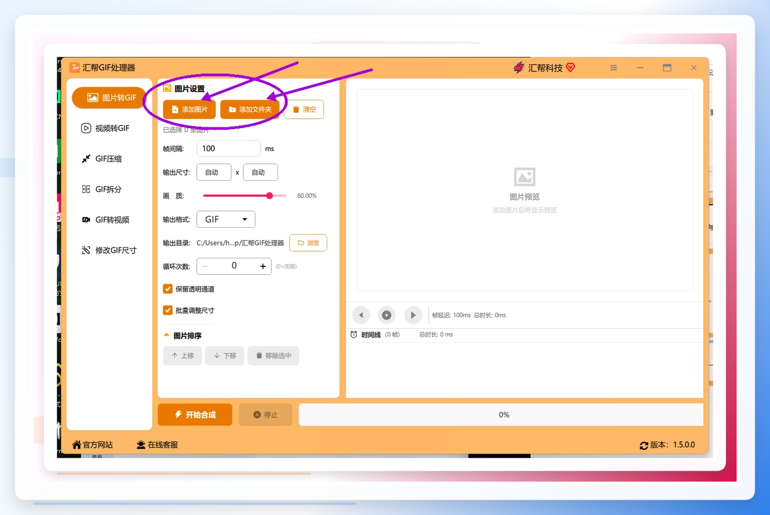Click the output height 自动 field
Viewport: 770px width, 515px height.
click(260, 172)
